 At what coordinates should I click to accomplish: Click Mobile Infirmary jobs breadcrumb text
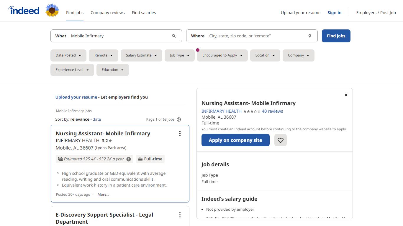74,111
